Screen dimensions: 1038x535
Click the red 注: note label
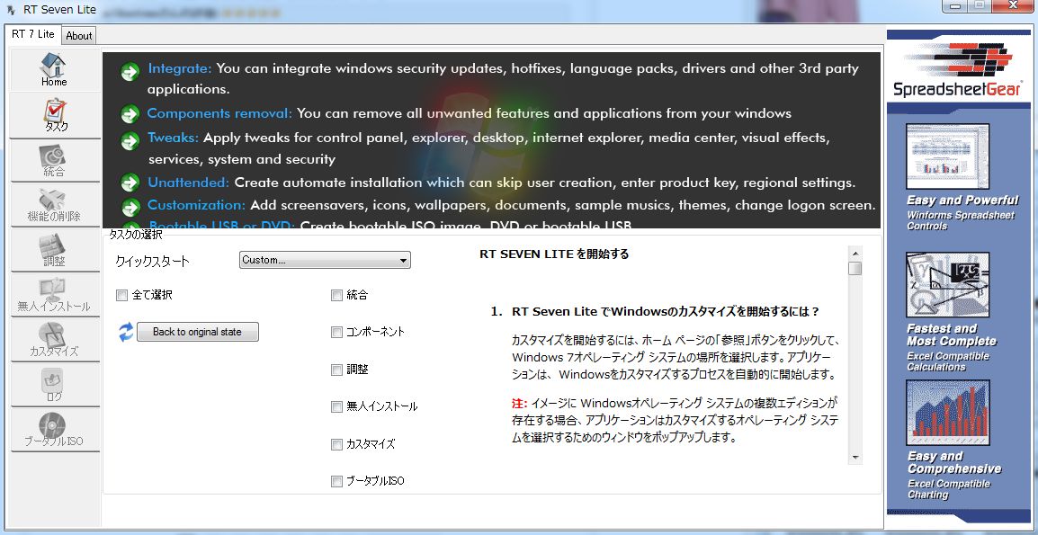[x=519, y=403]
